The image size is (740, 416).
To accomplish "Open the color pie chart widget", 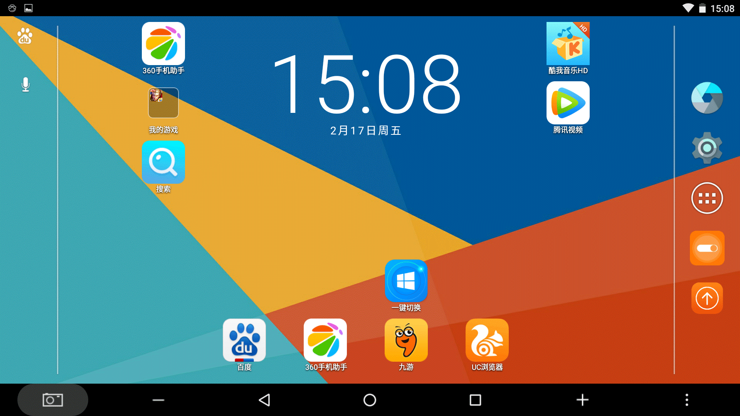I will [707, 98].
